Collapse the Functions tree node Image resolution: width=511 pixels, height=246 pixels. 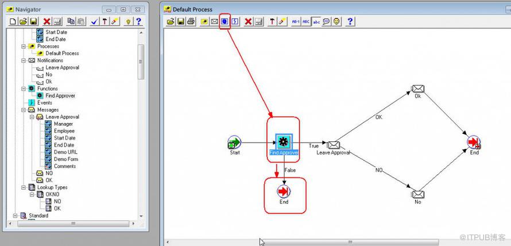pos(24,89)
